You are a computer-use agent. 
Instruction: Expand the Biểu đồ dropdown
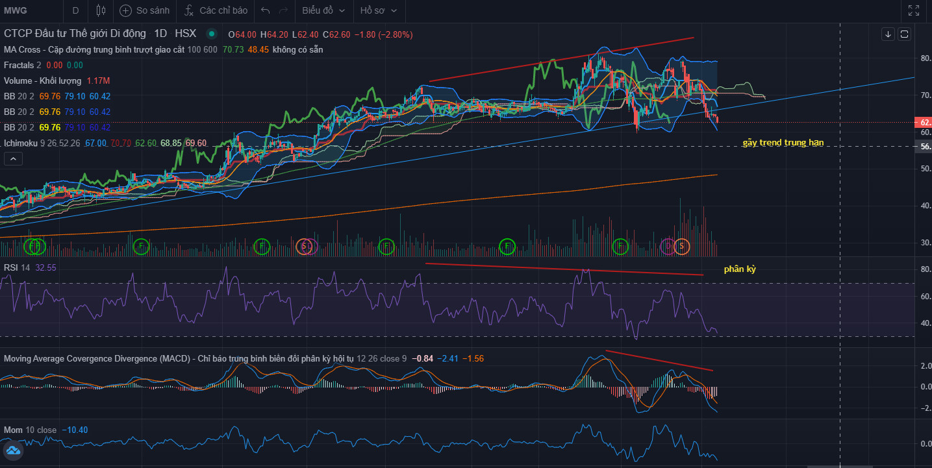pos(323,10)
